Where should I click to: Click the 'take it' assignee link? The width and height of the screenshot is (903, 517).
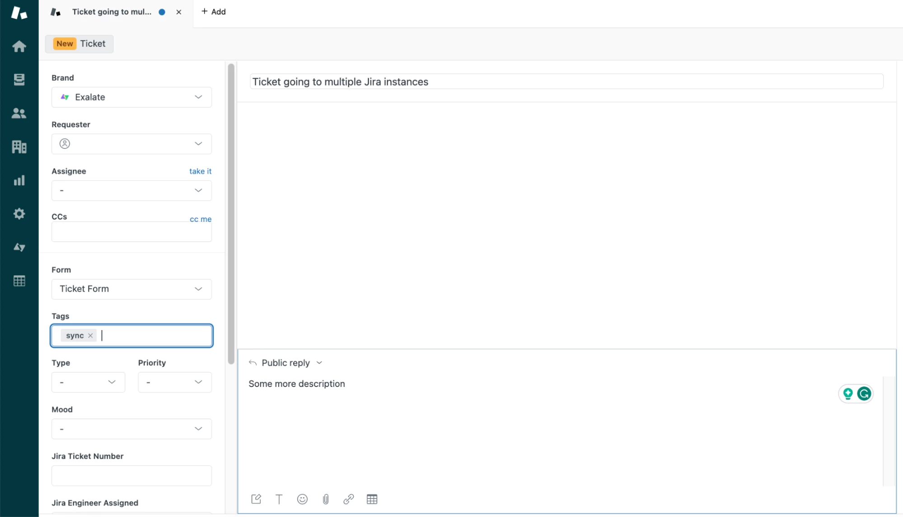[200, 171]
